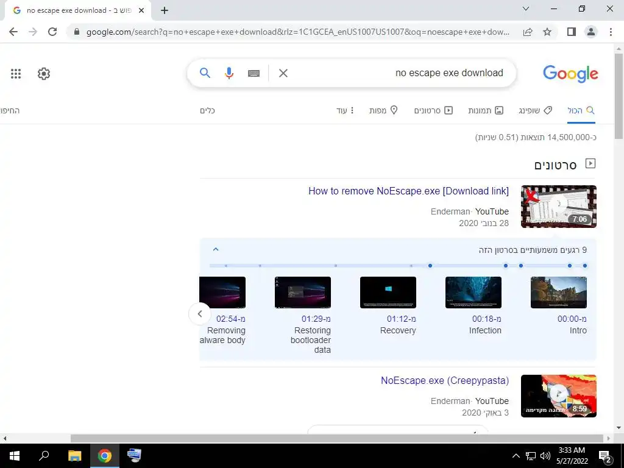The width and height of the screenshot is (624, 468).
Task: Jump to 01:12 moment link
Action: pyautogui.click(x=401, y=319)
